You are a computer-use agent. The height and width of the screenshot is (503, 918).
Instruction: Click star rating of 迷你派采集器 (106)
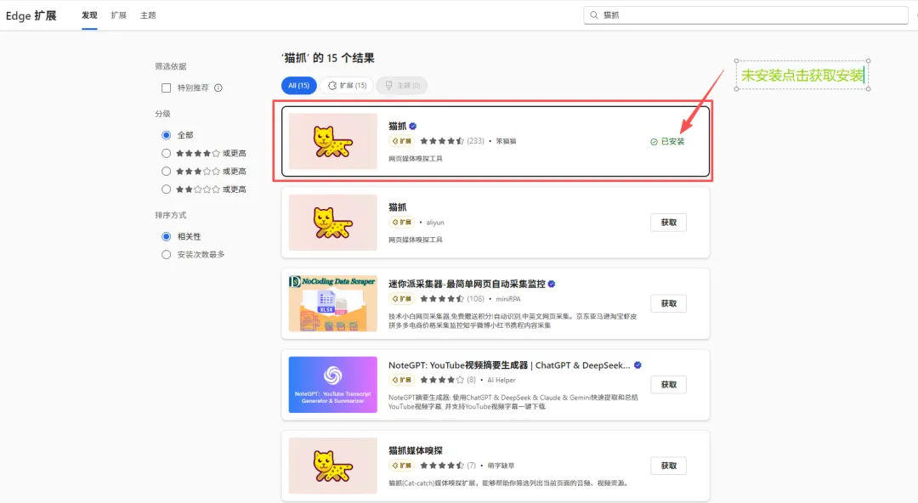coord(442,298)
